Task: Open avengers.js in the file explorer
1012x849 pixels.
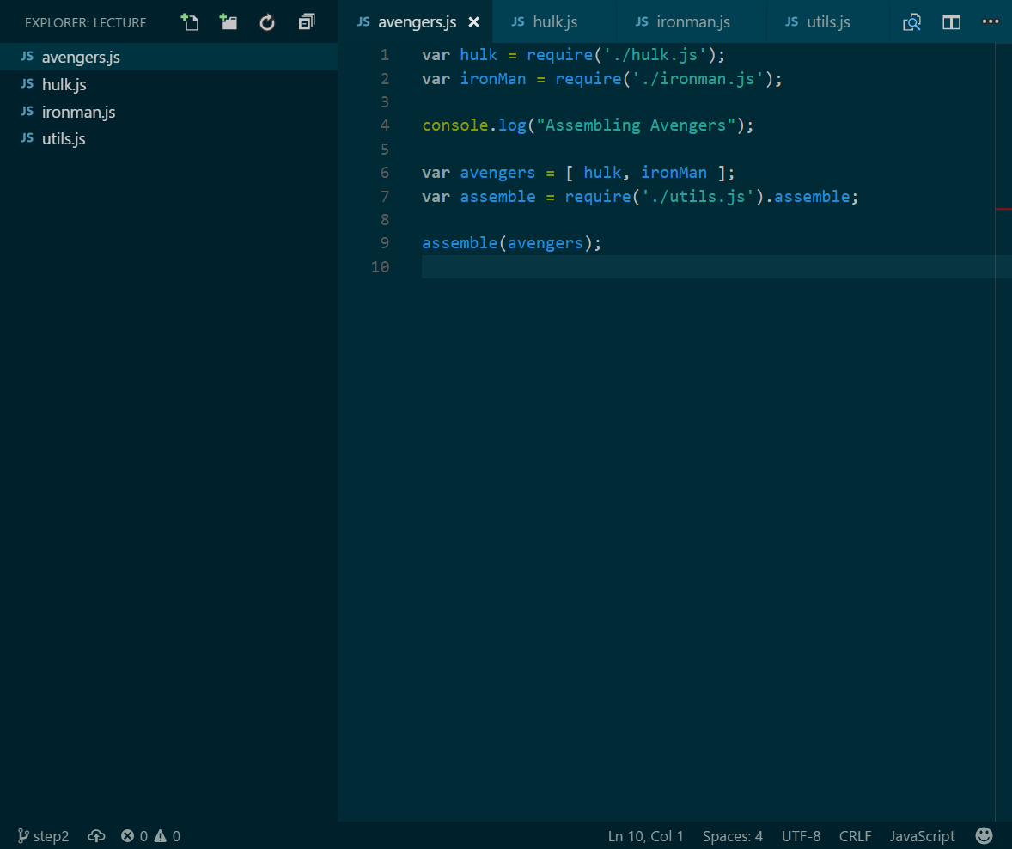Action: (168, 57)
